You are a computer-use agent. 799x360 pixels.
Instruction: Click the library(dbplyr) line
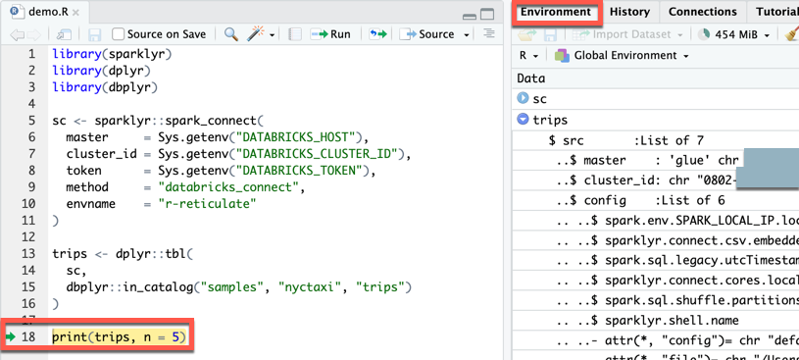pos(105,86)
